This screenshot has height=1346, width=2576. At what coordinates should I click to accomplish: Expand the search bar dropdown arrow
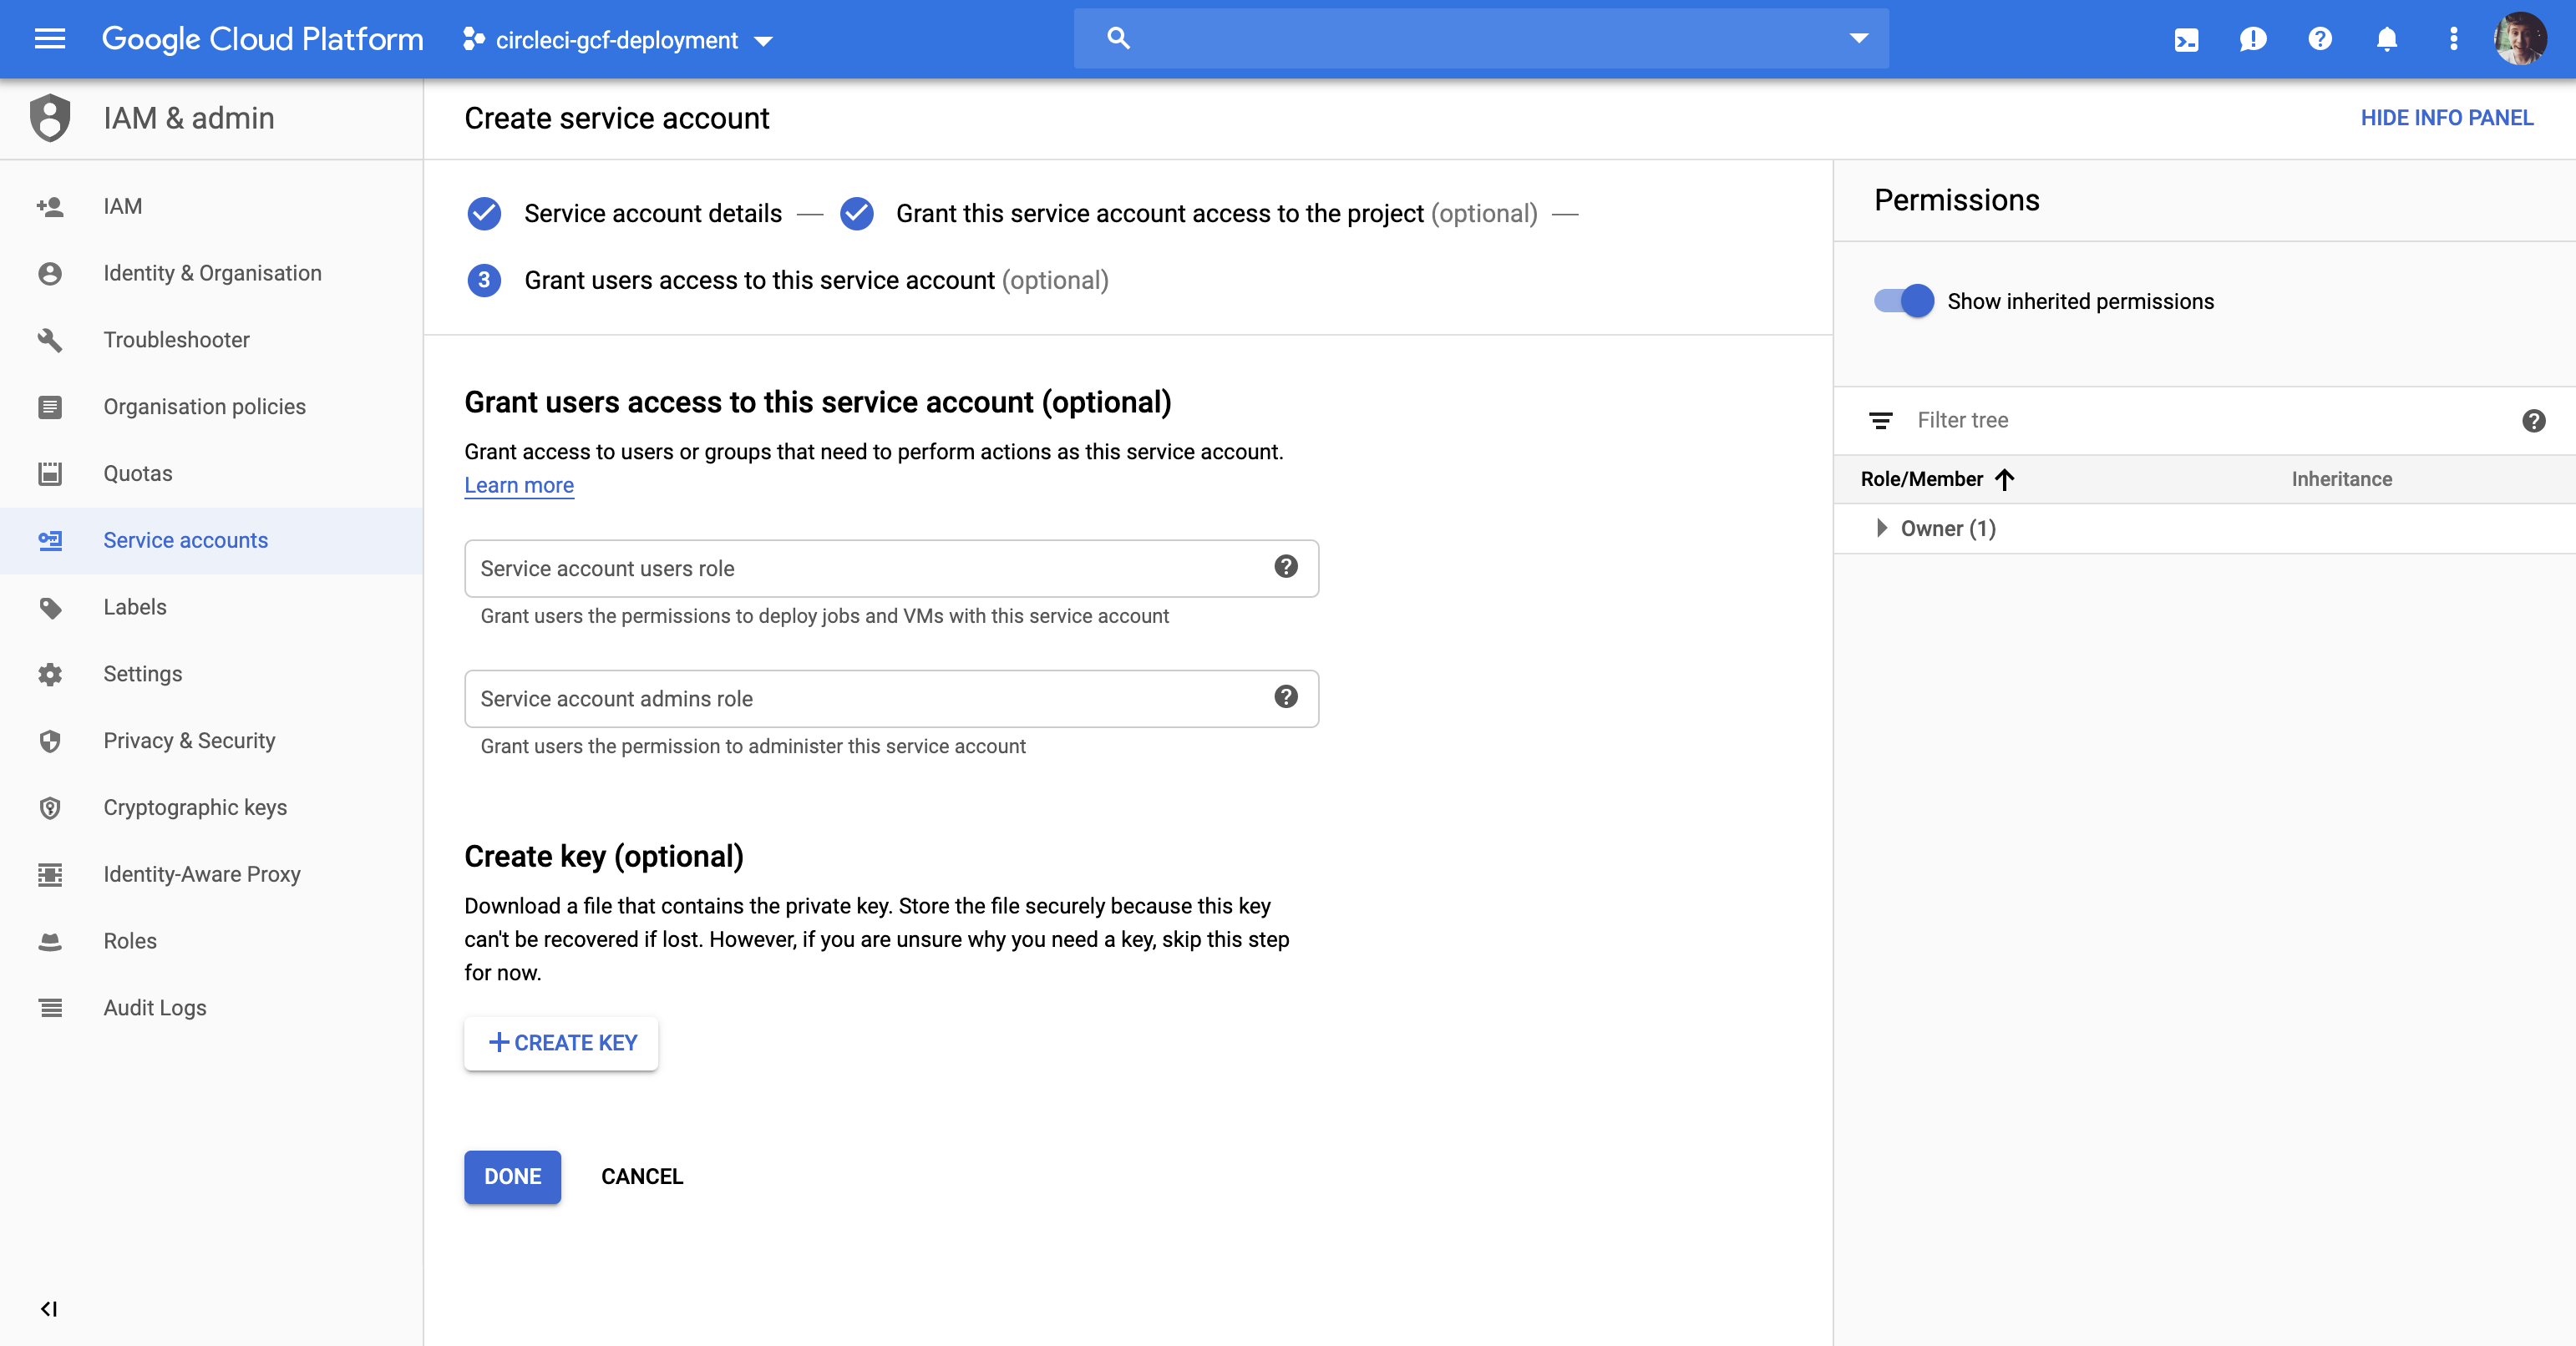point(1858,38)
